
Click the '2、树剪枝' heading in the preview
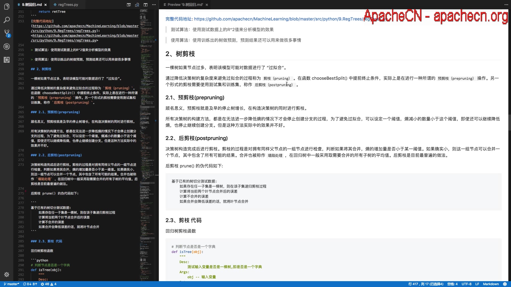coord(180,54)
